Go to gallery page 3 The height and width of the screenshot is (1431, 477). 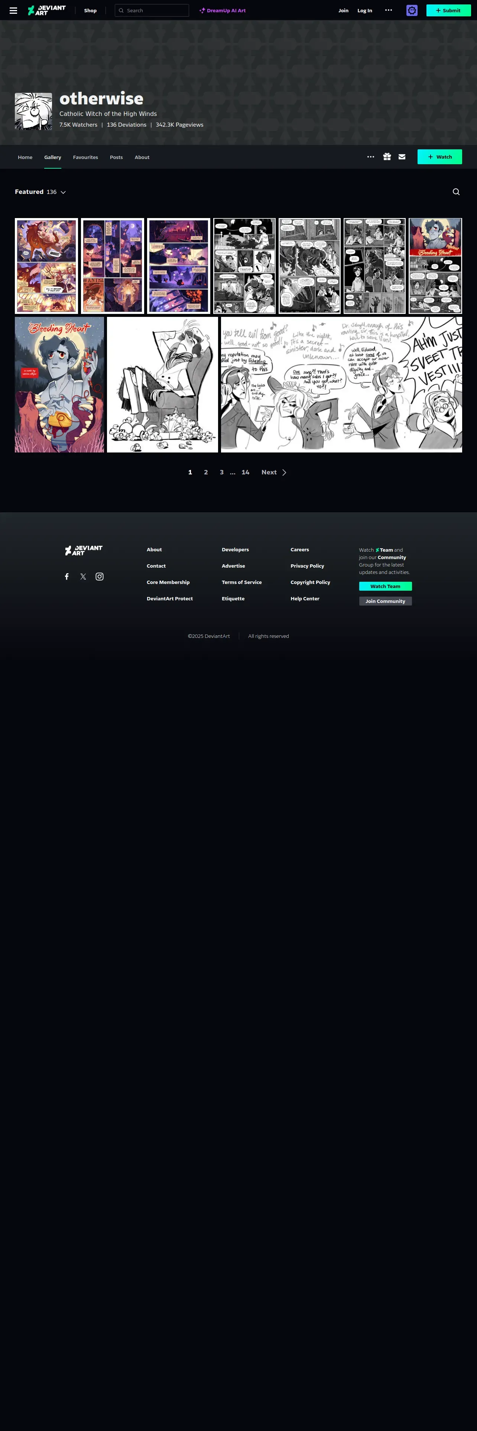pyautogui.click(x=221, y=472)
